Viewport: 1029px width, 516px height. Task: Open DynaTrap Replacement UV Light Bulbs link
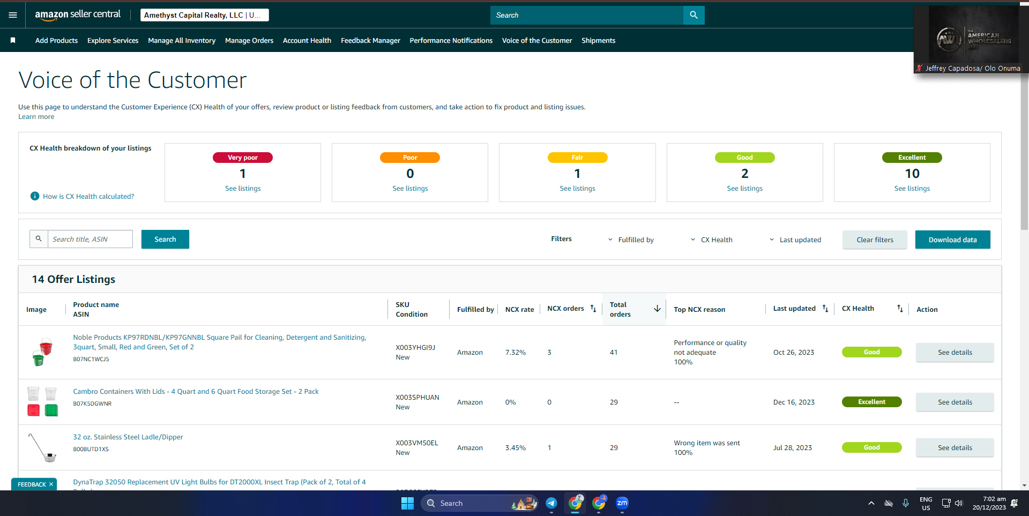tap(219, 482)
